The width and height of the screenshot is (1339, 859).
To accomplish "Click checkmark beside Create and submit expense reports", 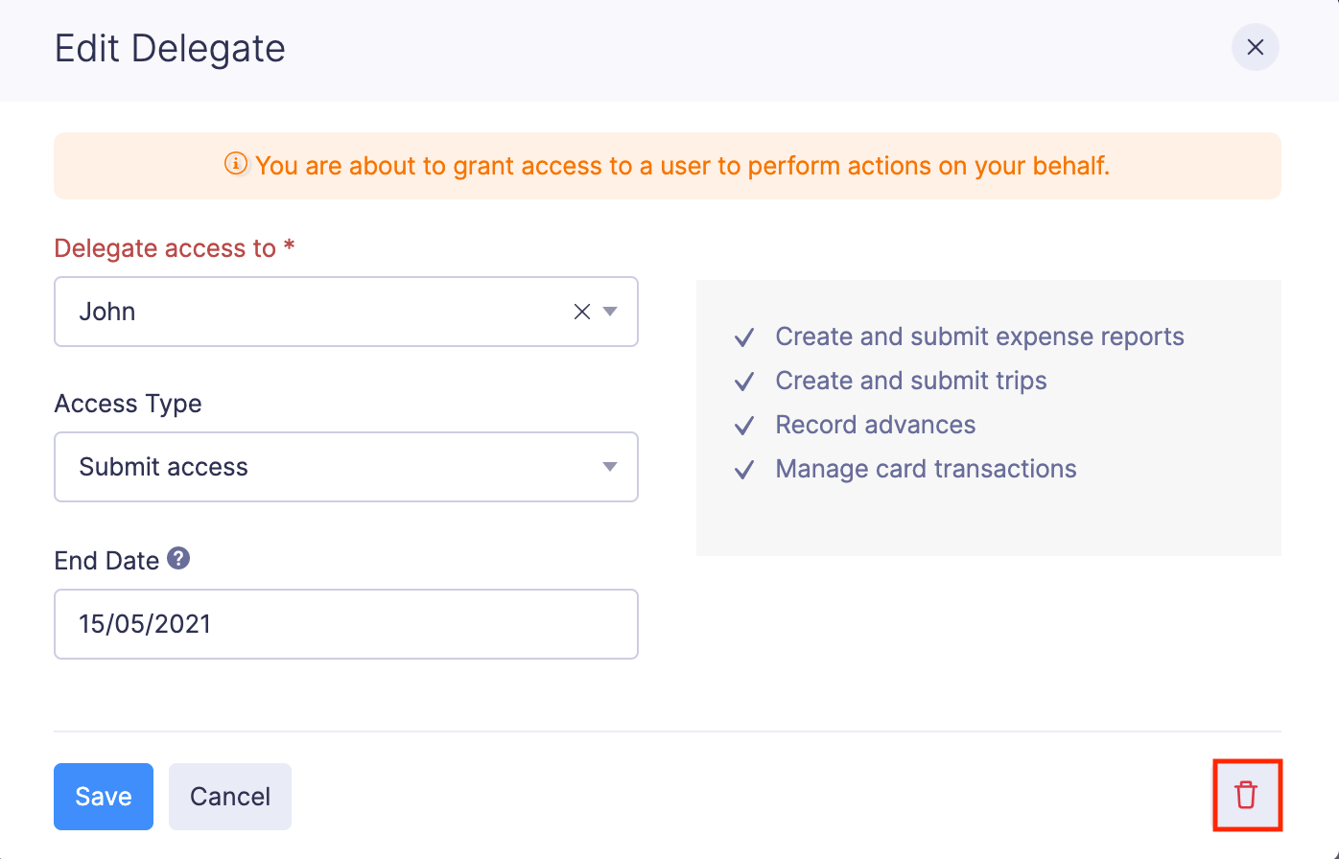I will 744,337.
